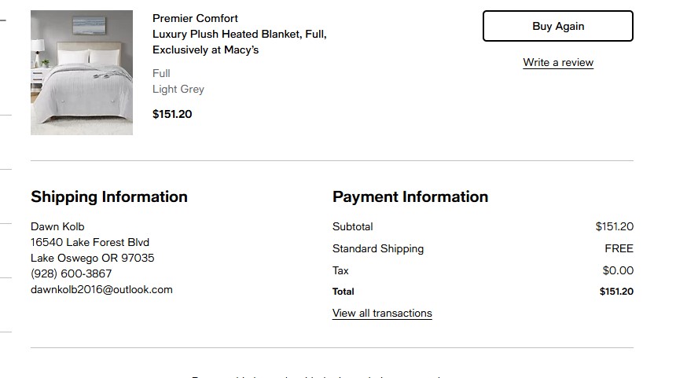This screenshot has width=676, height=378.
Task: Click the Tax amount $0.00
Action: [618, 270]
